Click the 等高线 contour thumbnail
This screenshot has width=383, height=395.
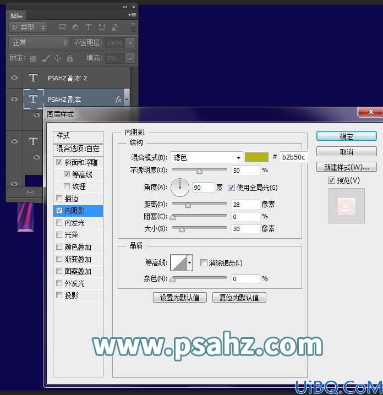click(x=179, y=263)
